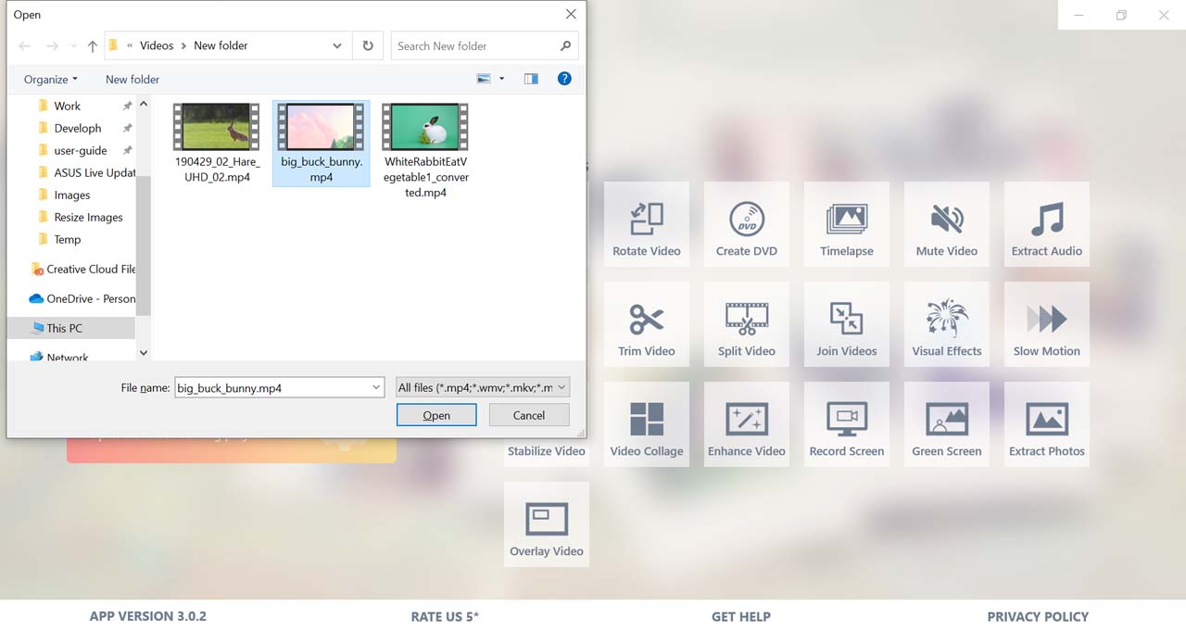Open the Mute Video tool
This screenshot has width=1186, height=630.
pyautogui.click(x=946, y=225)
